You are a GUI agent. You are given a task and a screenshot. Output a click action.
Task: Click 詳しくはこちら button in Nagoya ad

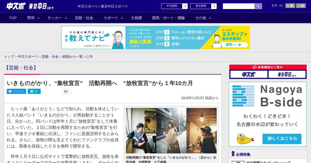282,139
